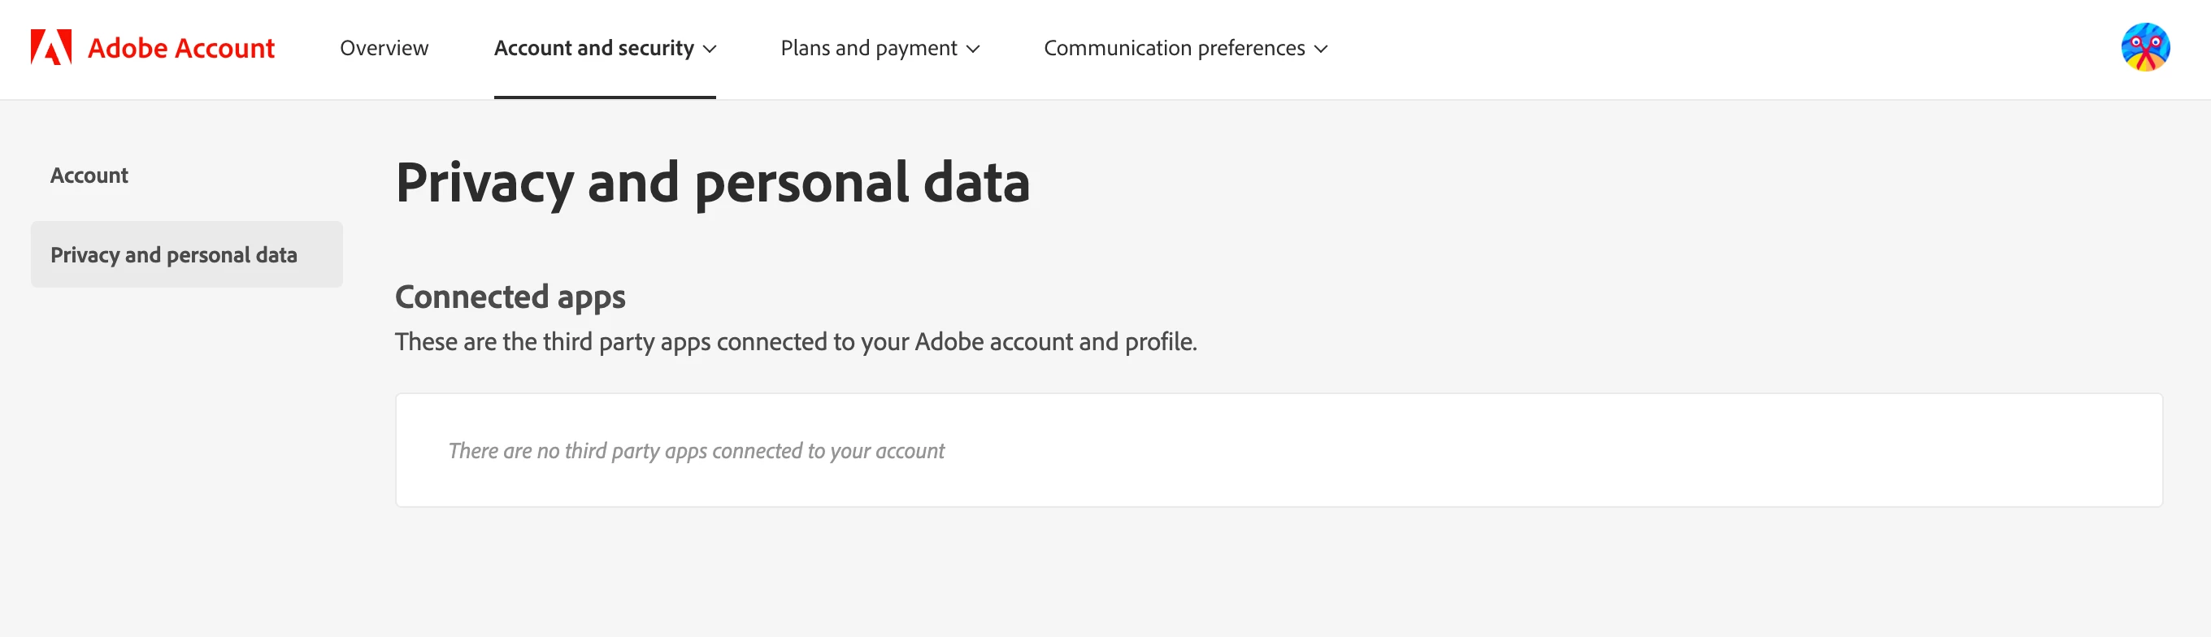This screenshot has width=2211, height=637.
Task: Click the underline beneath Account and security
Action: 604,97
